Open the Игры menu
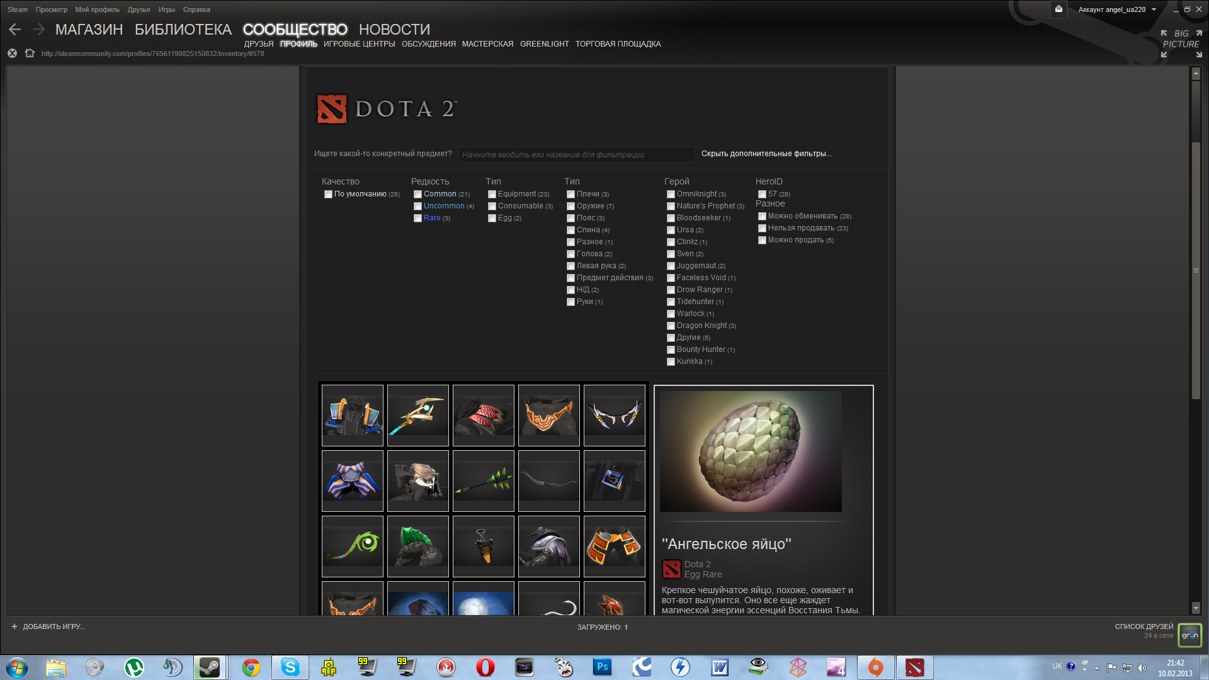The height and width of the screenshot is (680, 1209). (x=167, y=9)
